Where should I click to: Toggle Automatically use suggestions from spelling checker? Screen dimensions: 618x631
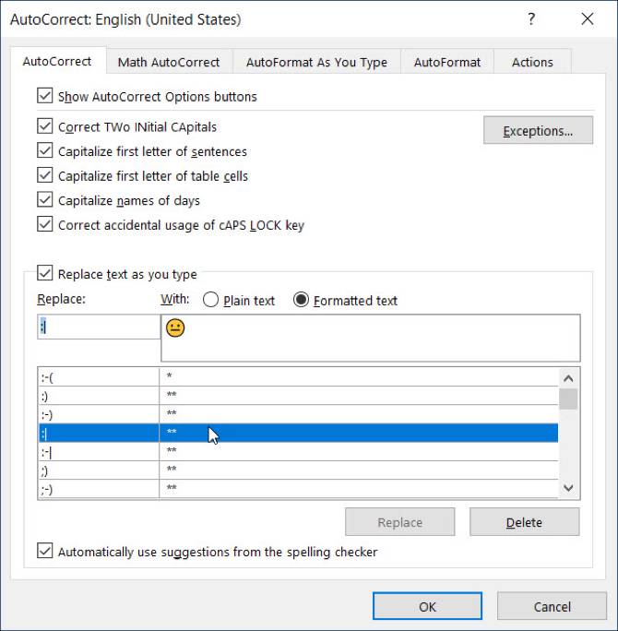coord(44,551)
